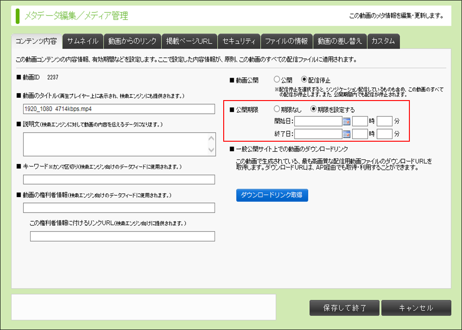The height and width of the screenshot is (330, 462).
Task: View the ファイルの情報 tab
Action: (x=286, y=41)
